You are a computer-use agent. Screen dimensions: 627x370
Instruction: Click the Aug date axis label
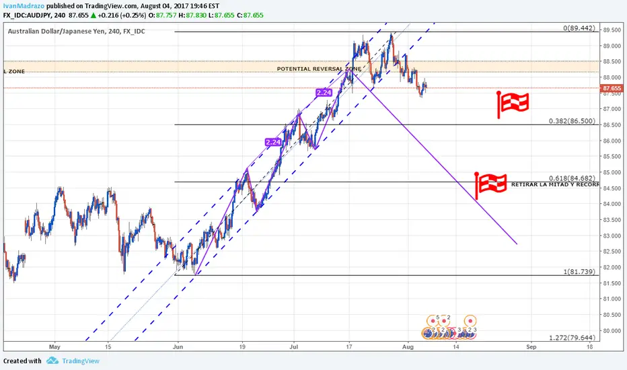click(408, 347)
